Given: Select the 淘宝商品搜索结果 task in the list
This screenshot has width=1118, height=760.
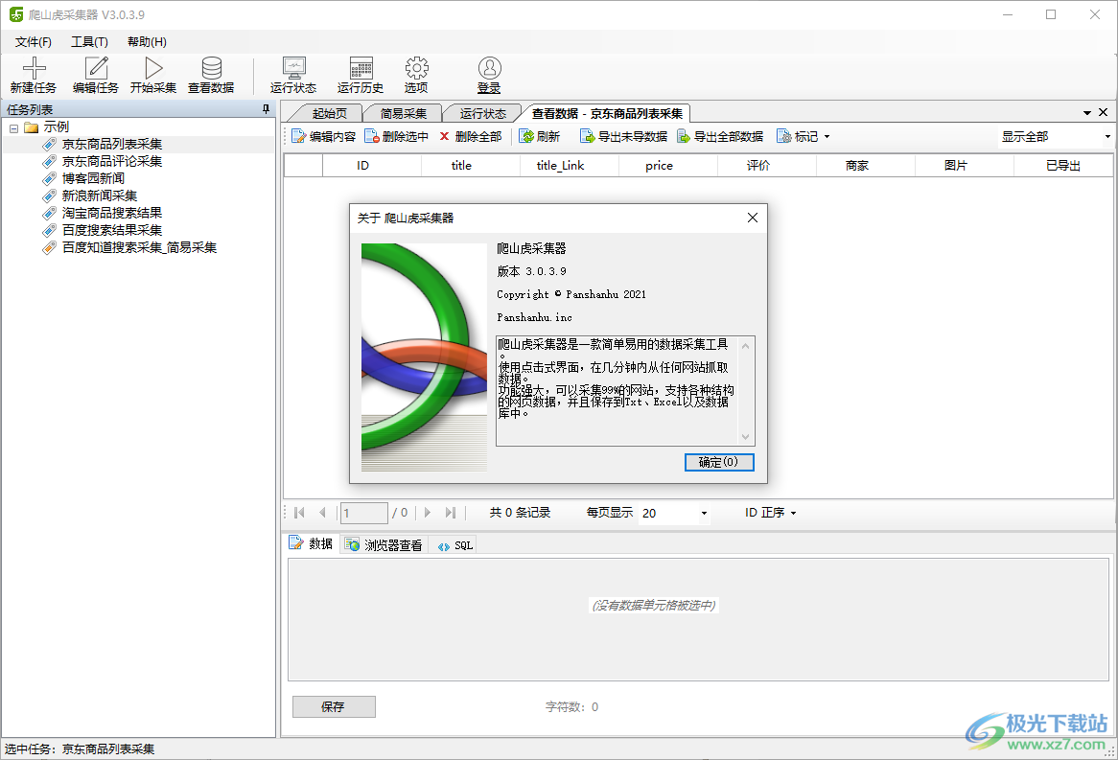Looking at the screenshot, I should coord(114,212).
